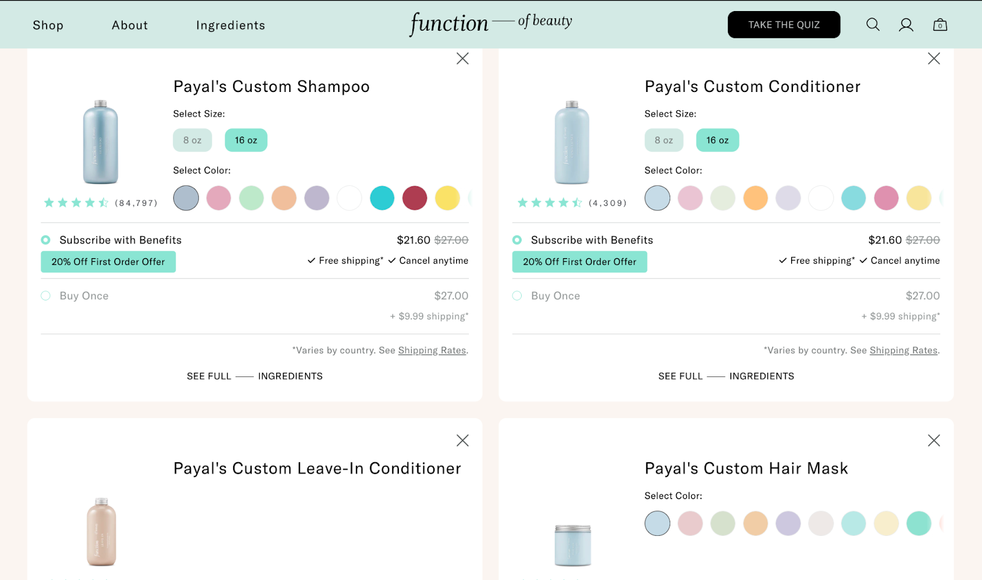Click the account profile icon

tap(906, 25)
